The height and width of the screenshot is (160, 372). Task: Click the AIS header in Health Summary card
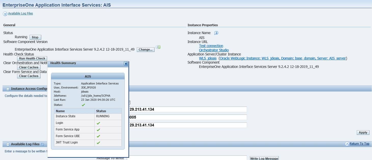[x=88, y=76]
